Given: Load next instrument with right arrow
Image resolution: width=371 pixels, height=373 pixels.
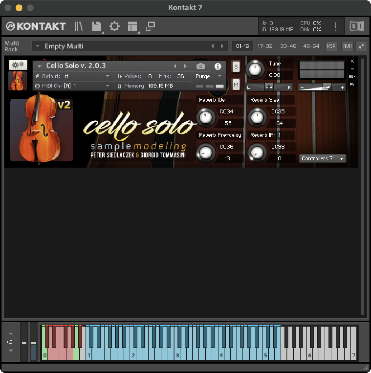Looking at the screenshot, I should click(x=185, y=66).
